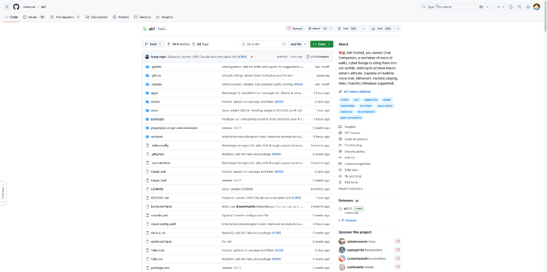Open the airi.moeru.ai docs link
Screen dimensions: 547x272
click(357, 92)
